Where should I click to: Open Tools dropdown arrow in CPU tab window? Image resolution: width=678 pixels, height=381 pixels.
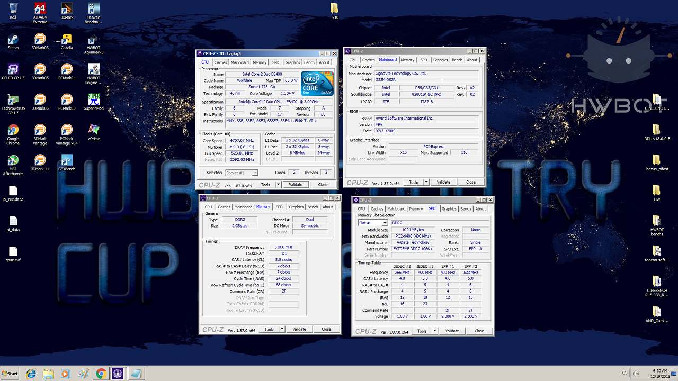(x=278, y=185)
